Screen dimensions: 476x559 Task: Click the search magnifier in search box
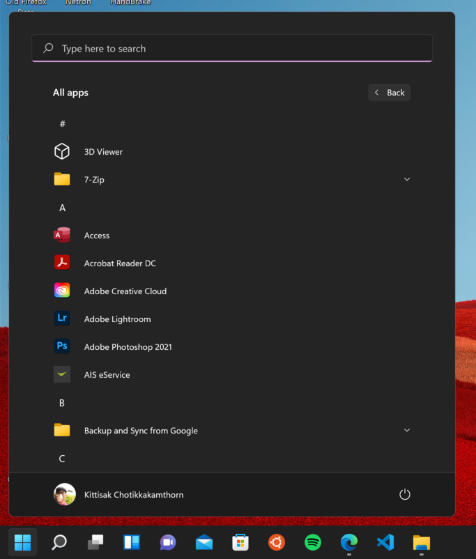coord(48,48)
